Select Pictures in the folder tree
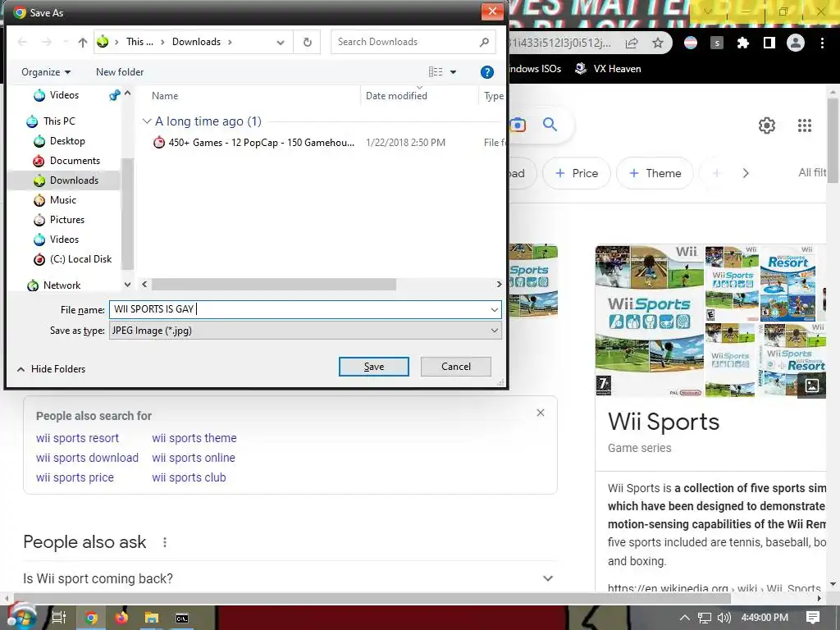 [x=67, y=220]
